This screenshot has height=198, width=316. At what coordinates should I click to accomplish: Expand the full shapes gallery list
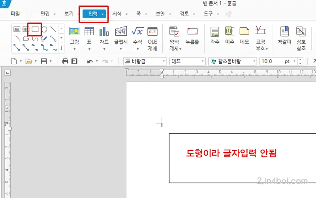pos(61,48)
